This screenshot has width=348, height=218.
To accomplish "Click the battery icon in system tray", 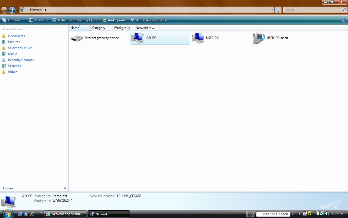I will coord(317,214).
